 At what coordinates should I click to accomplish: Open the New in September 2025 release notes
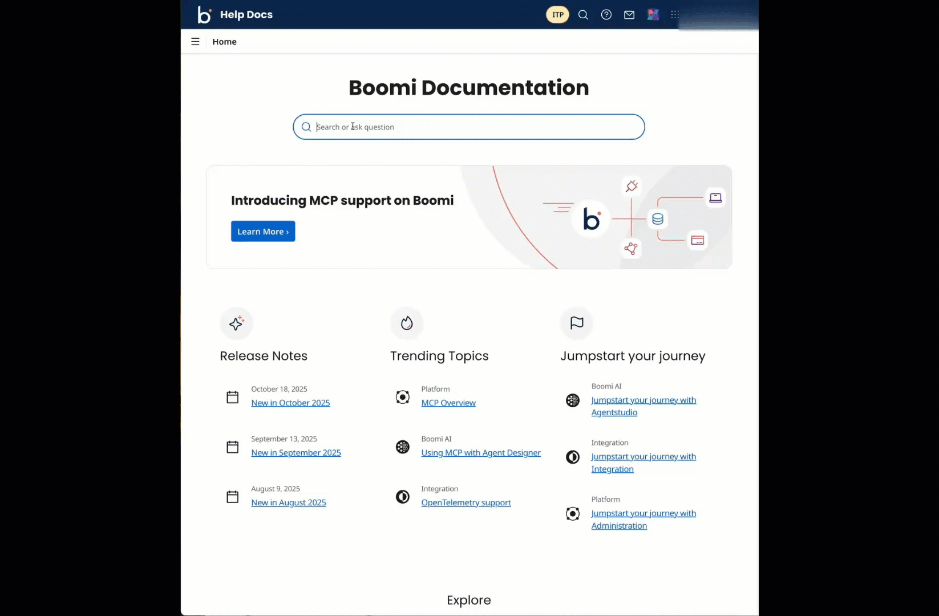296,452
